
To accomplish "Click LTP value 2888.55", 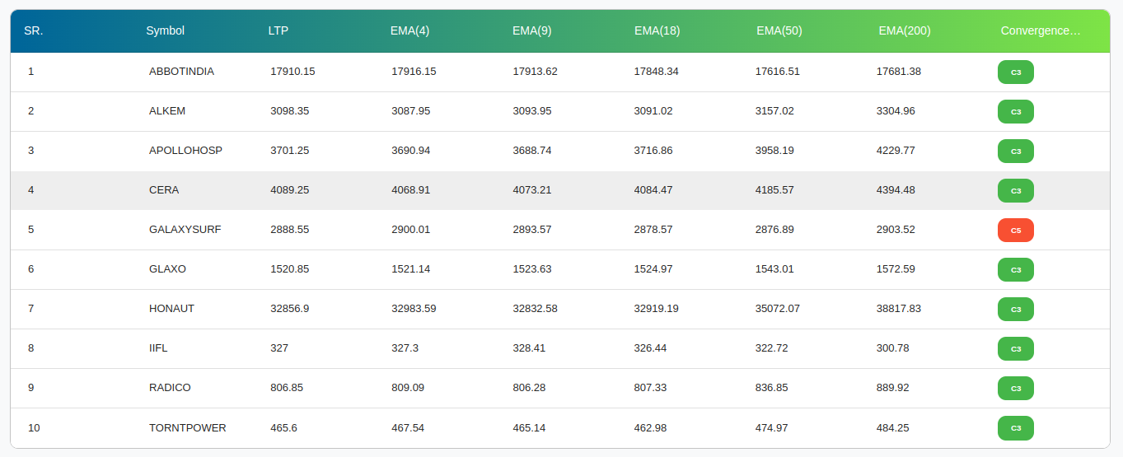I will click(x=290, y=230).
